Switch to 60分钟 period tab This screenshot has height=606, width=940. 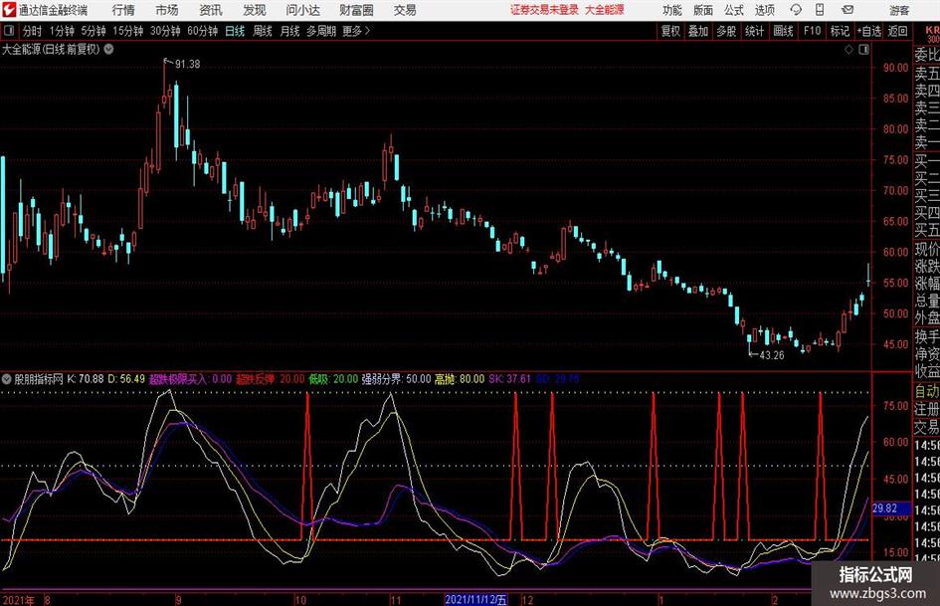pyautogui.click(x=203, y=31)
